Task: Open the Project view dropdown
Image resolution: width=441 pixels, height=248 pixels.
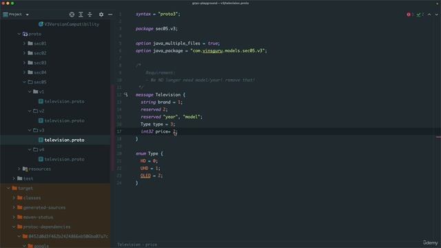Action: tap(28, 14)
